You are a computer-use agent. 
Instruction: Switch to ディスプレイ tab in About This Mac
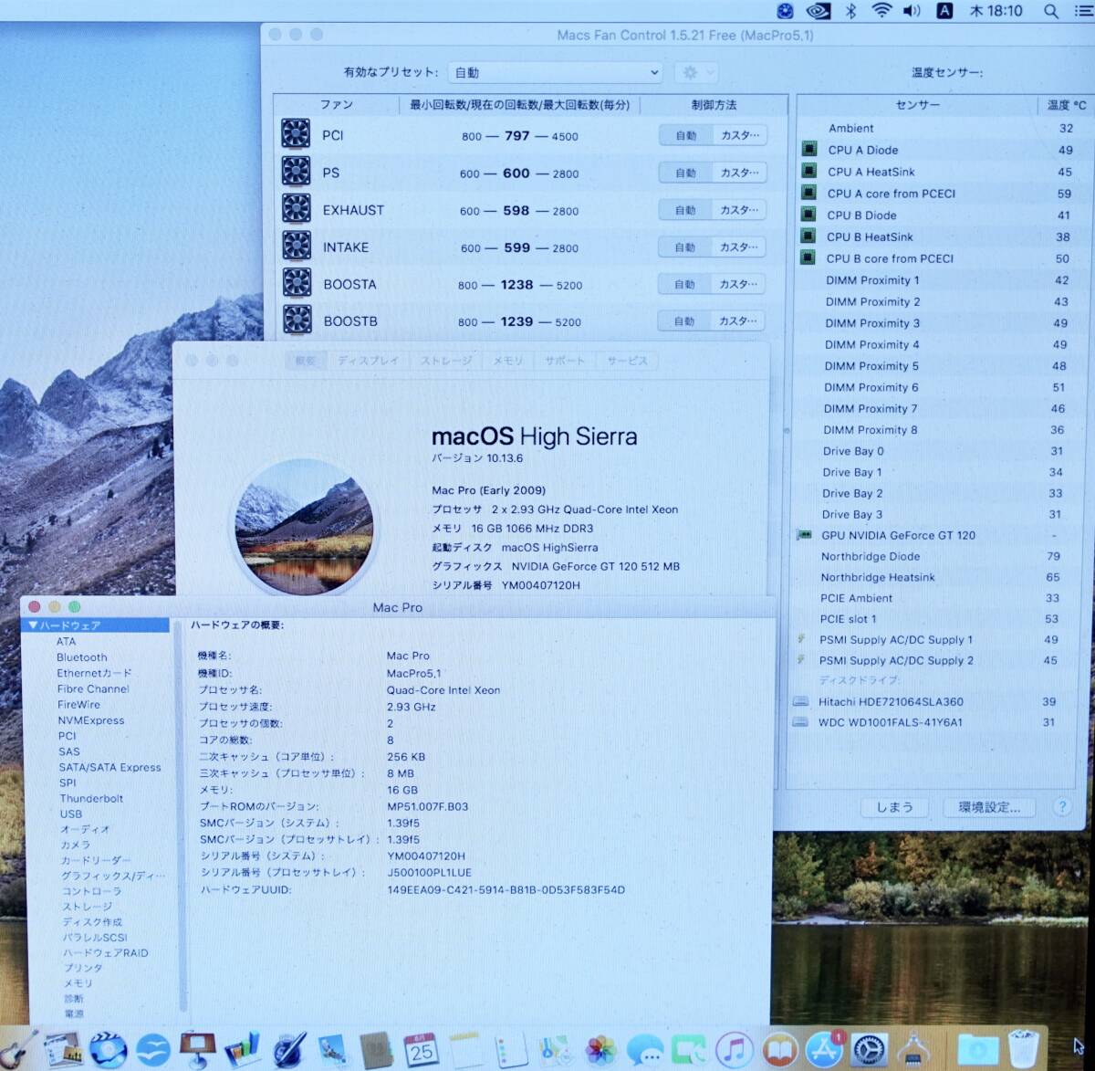coord(368,361)
